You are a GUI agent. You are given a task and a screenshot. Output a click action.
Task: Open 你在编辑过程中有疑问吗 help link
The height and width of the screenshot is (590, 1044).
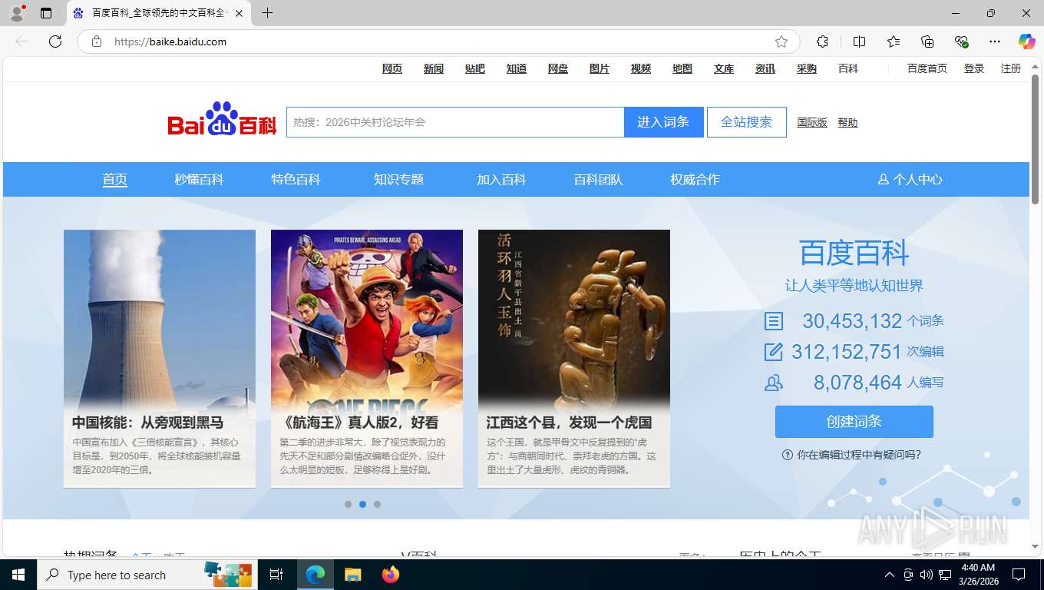pos(852,455)
